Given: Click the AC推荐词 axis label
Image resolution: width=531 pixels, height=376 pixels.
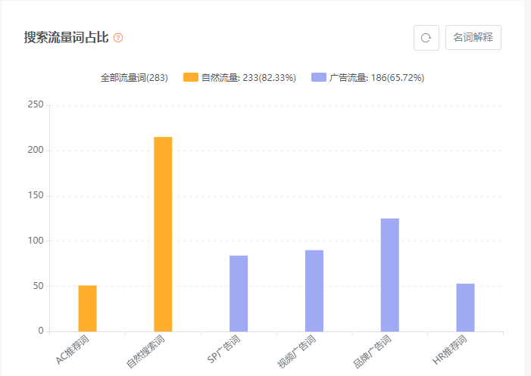Looking at the screenshot, I should tap(73, 350).
